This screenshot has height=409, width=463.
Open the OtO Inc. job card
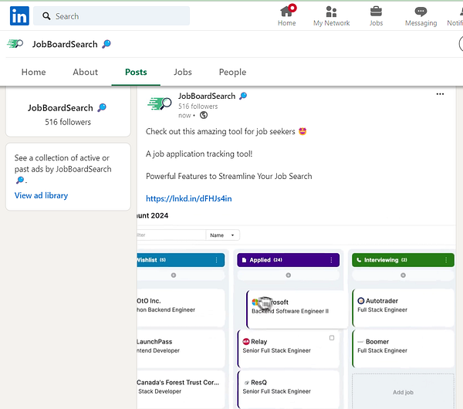pos(181,308)
